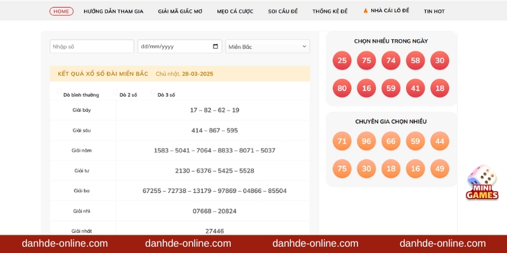Click the HOME button in navigation
The height and width of the screenshot is (253, 507).
click(x=61, y=11)
